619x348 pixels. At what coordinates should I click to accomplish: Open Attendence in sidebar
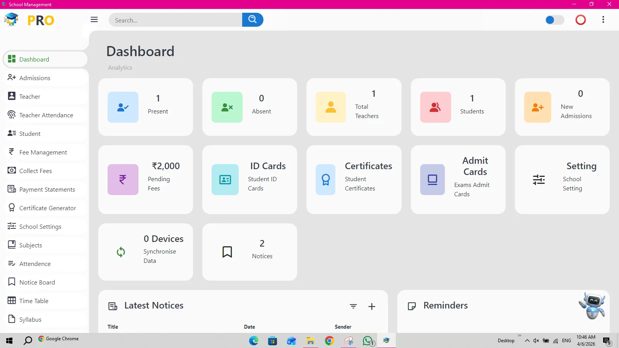click(45, 264)
